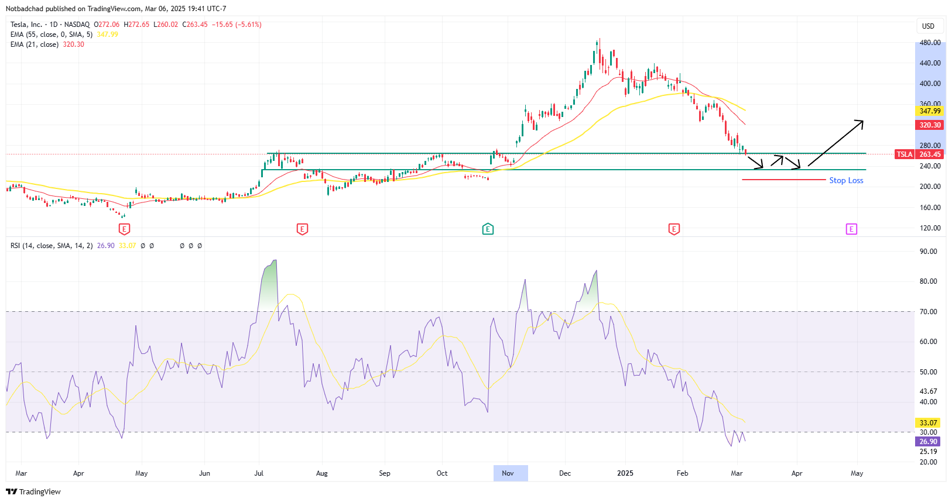The height and width of the screenshot is (502, 952).
Task: Click the '160.00' price axis label
Action: click(x=930, y=208)
